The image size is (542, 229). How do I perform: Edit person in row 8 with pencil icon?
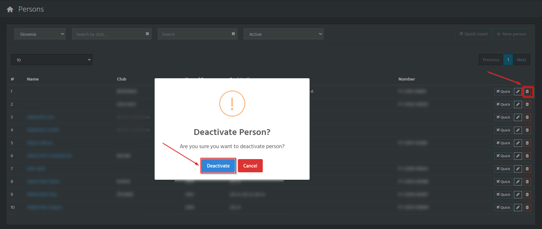pos(518,182)
